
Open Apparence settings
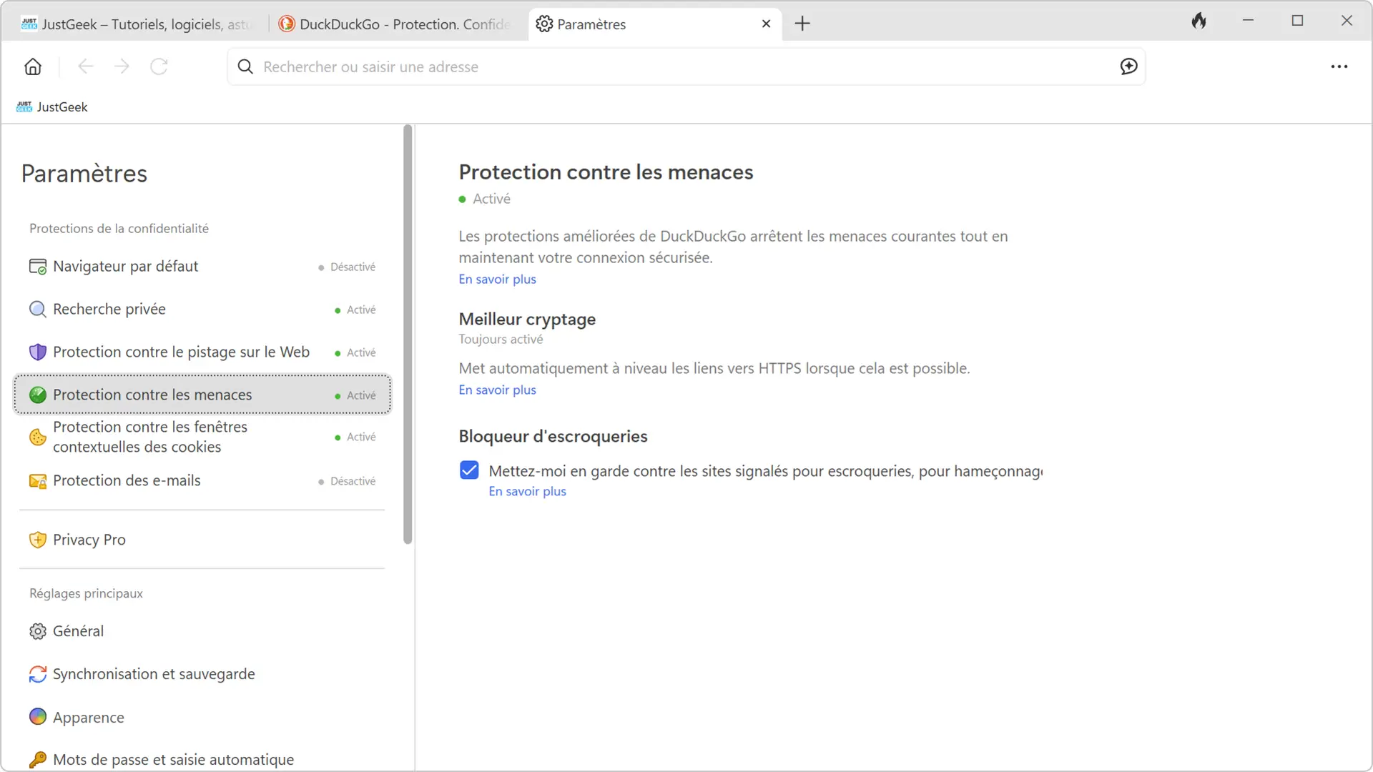click(202, 717)
